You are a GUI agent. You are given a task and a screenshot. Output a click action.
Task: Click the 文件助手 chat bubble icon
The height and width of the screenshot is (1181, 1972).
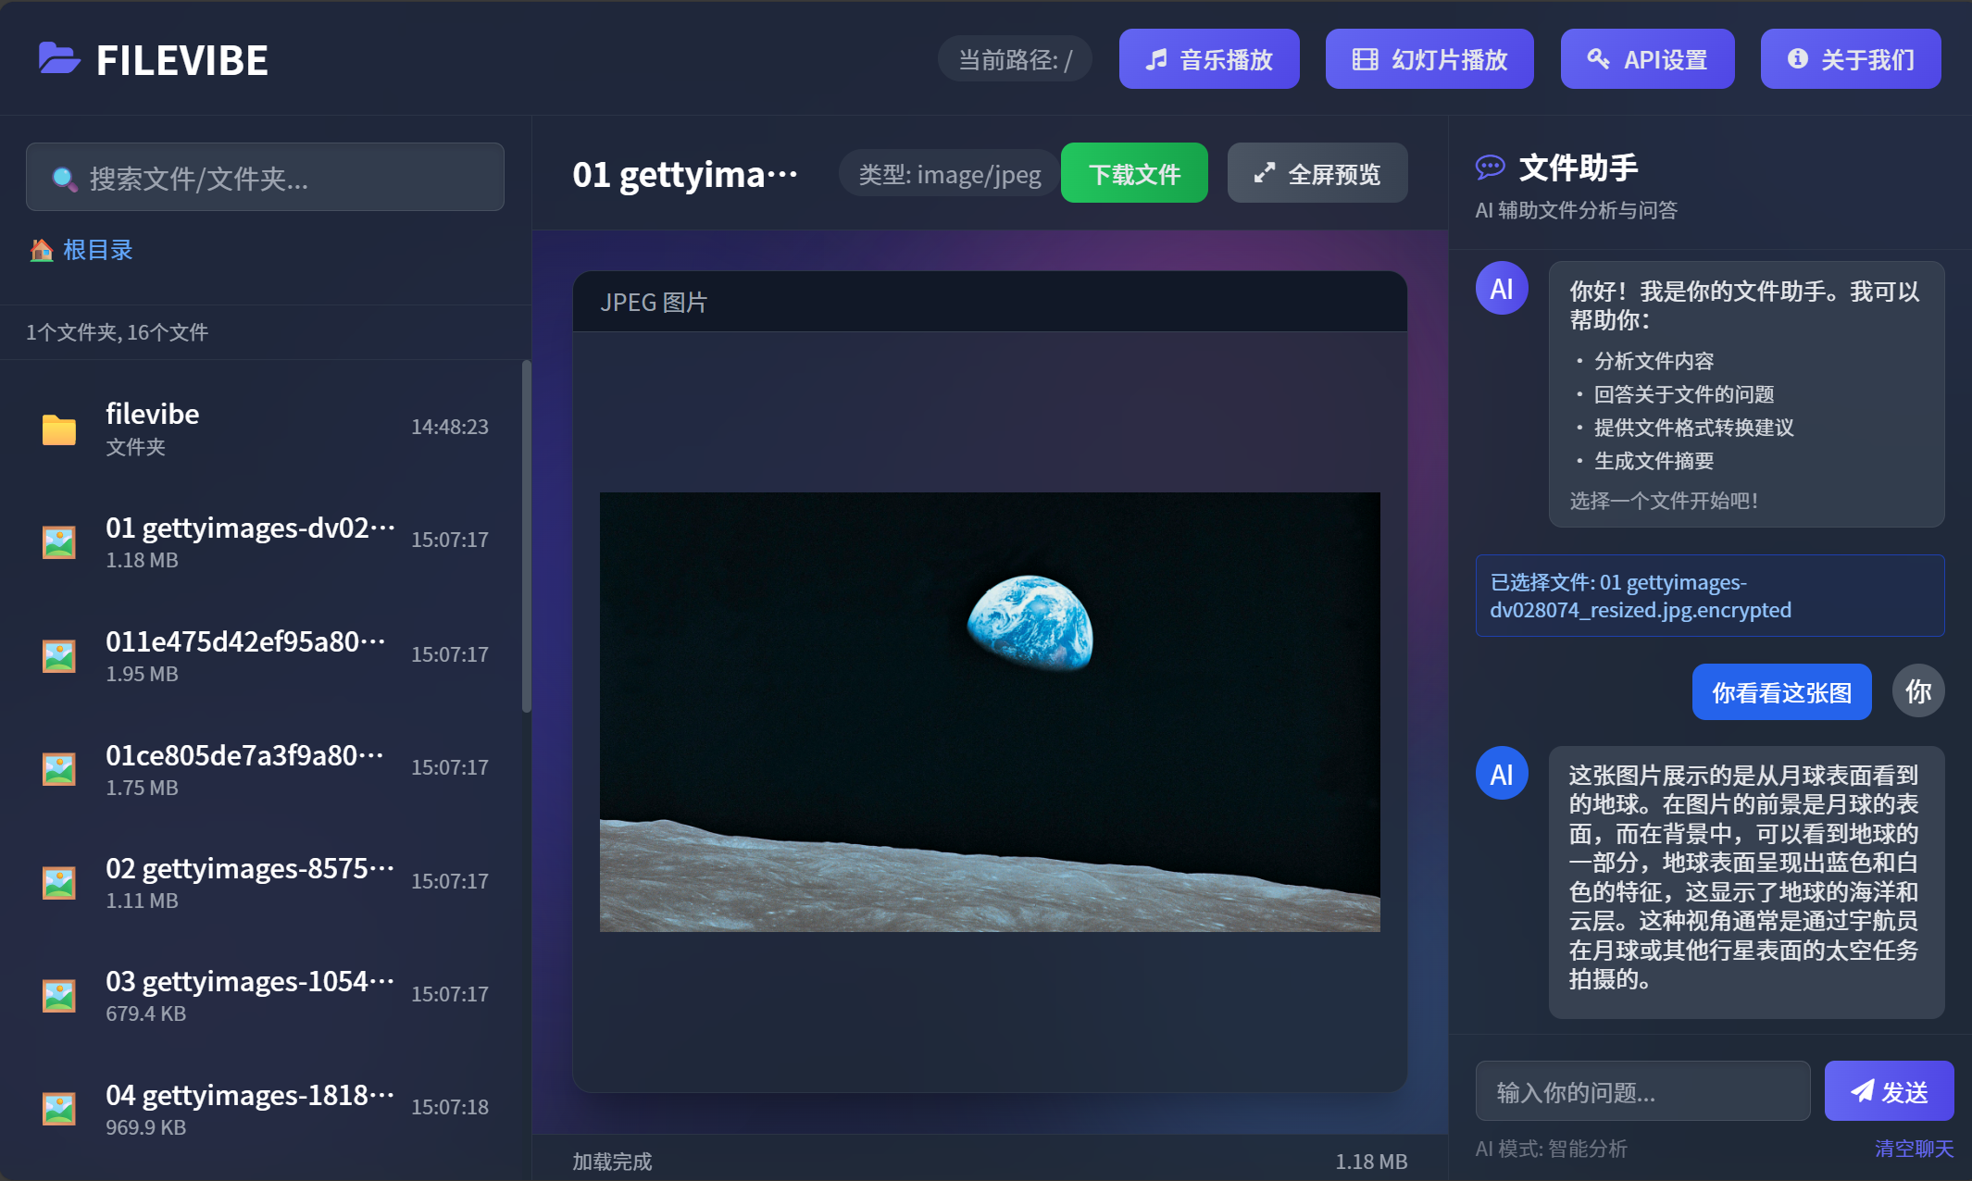pos(1490,168)
